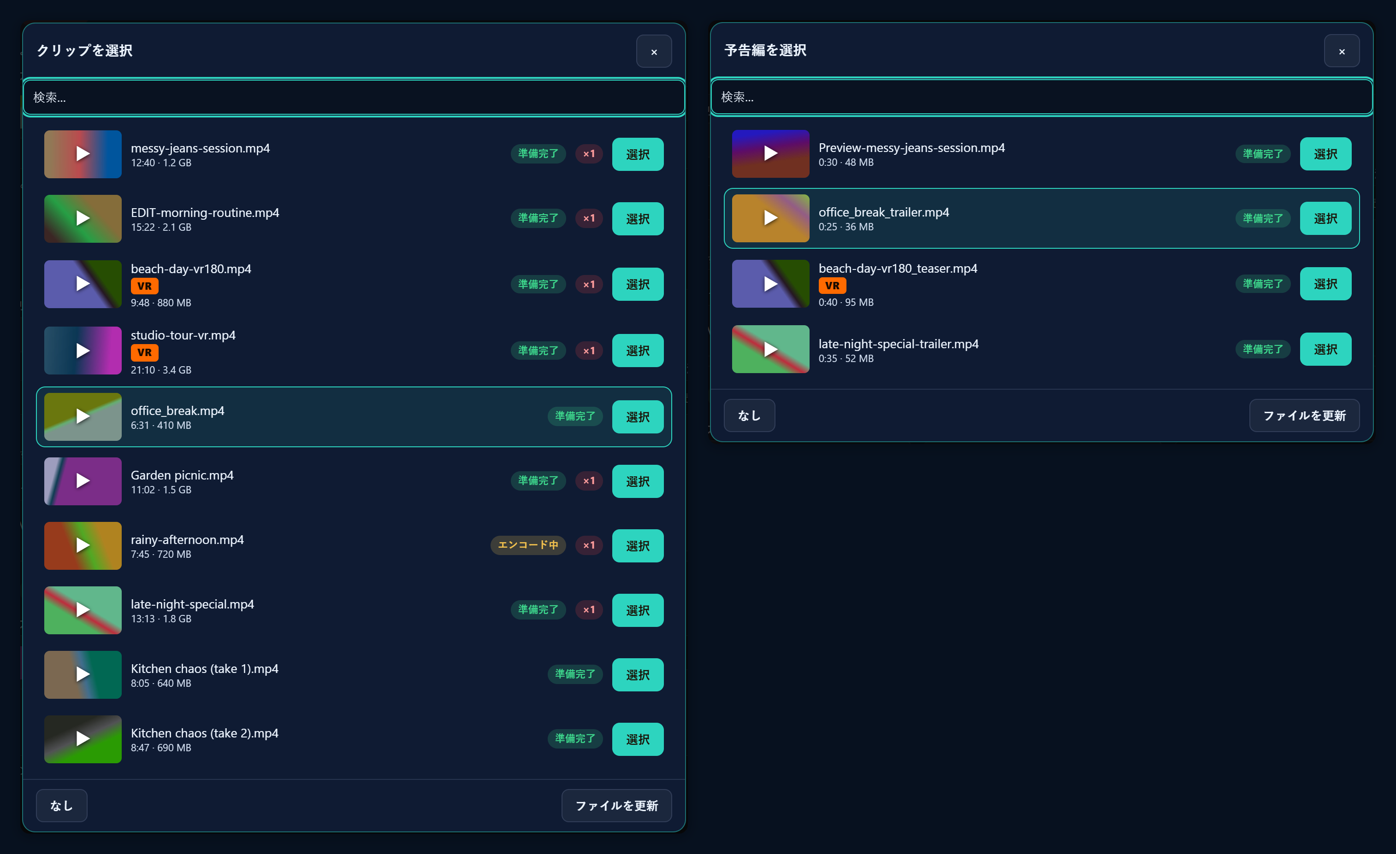
Task: Click the 準備完了 status on Kitchen chaos (take 2).mp4
Action: coord(575,738)
